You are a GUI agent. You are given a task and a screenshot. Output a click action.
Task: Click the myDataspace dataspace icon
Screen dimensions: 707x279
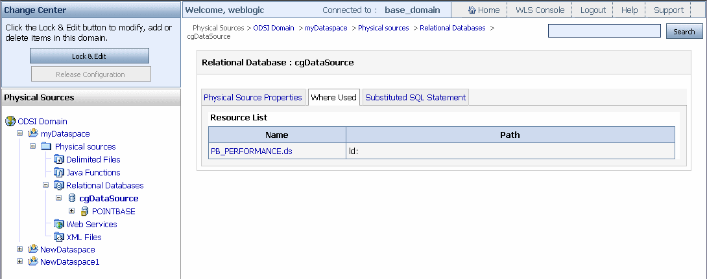click(x=33, y=133)
